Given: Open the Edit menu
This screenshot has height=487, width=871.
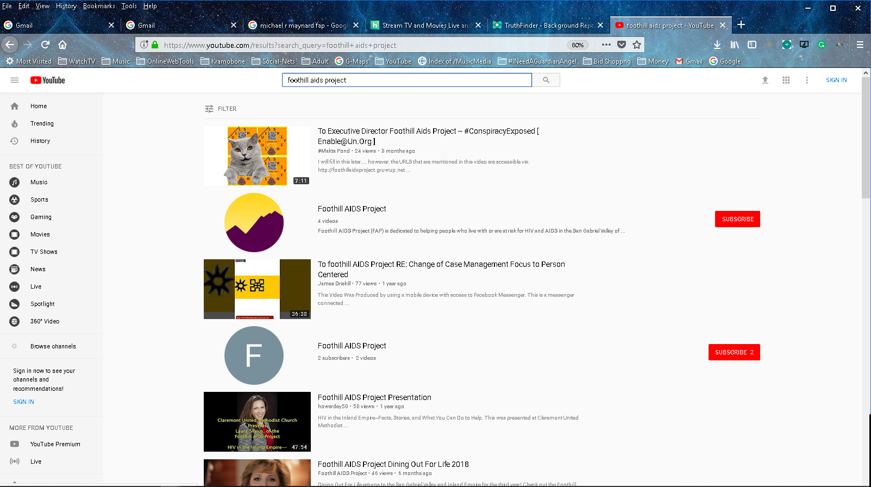Looking at the screenshot, I should [x=24, y=6].
